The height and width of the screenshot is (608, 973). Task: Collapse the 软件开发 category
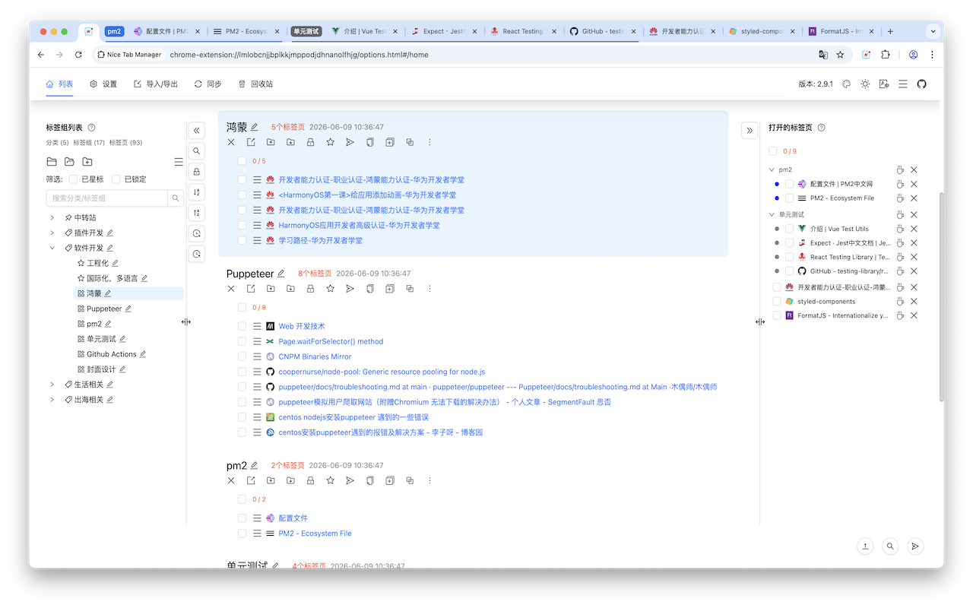tap(52, 248)
